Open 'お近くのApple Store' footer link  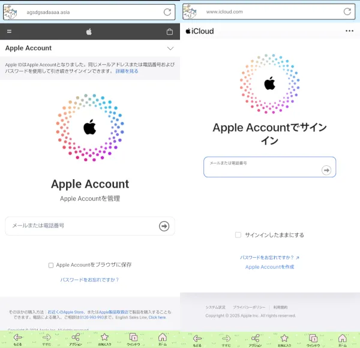pos(65,312)
